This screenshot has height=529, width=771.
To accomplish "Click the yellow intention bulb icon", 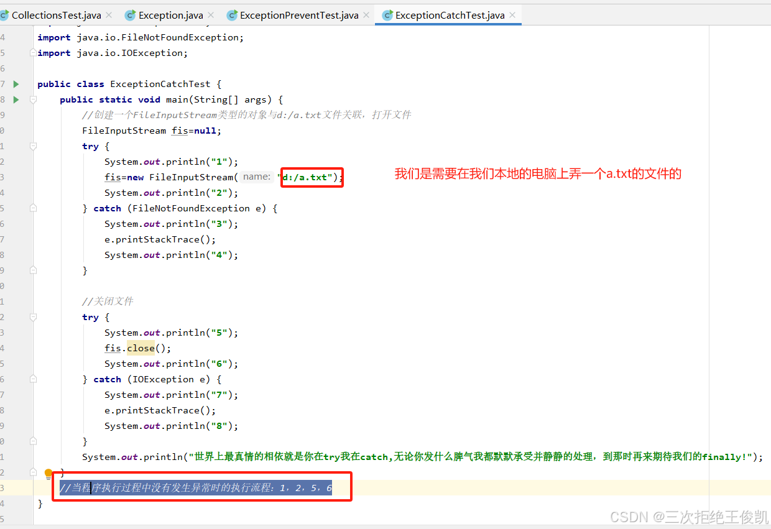I will (48, 474).
